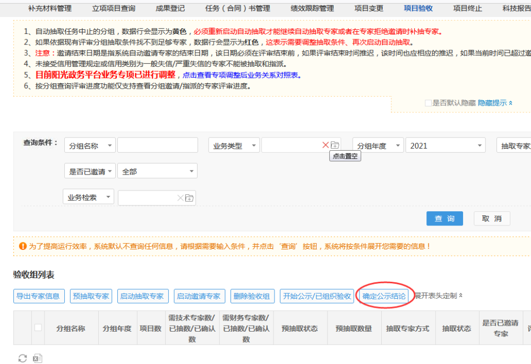The height and width of the screenshot is (364, 531).
Task: Switch to the 项目变更 tab
Action: coord(369,8)
